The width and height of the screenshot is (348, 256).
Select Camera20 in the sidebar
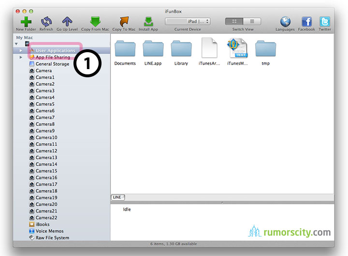coord(46,204)
